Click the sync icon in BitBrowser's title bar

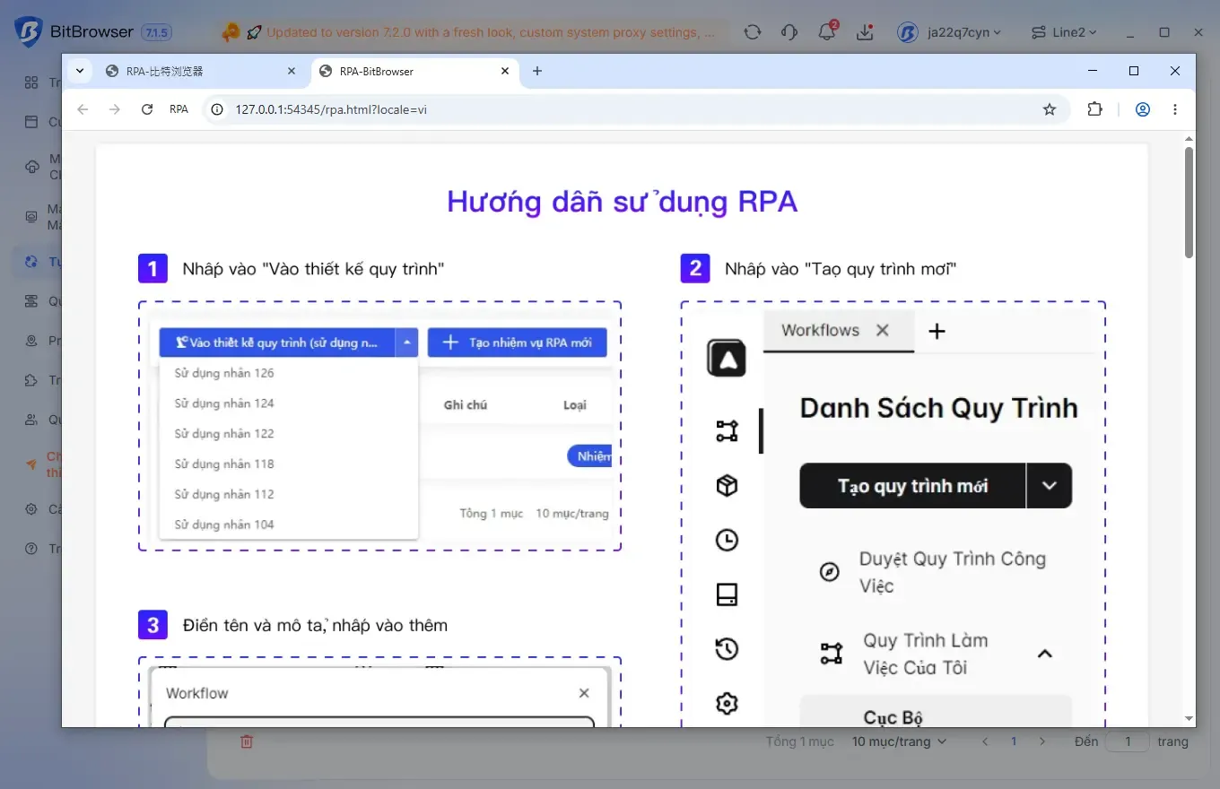click(753, 32)
